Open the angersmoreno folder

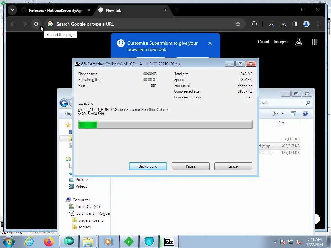coord(91,220)
